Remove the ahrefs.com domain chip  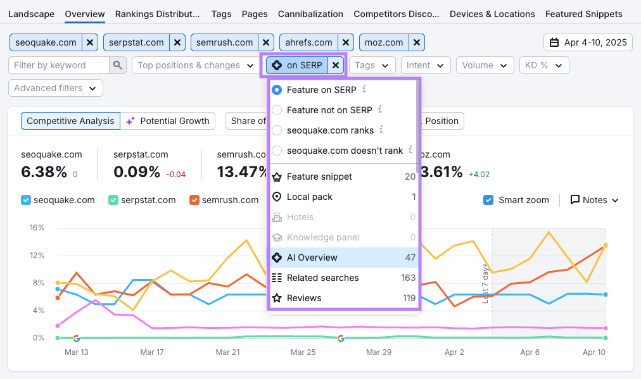pyautogui.click(x=346, y=42)
